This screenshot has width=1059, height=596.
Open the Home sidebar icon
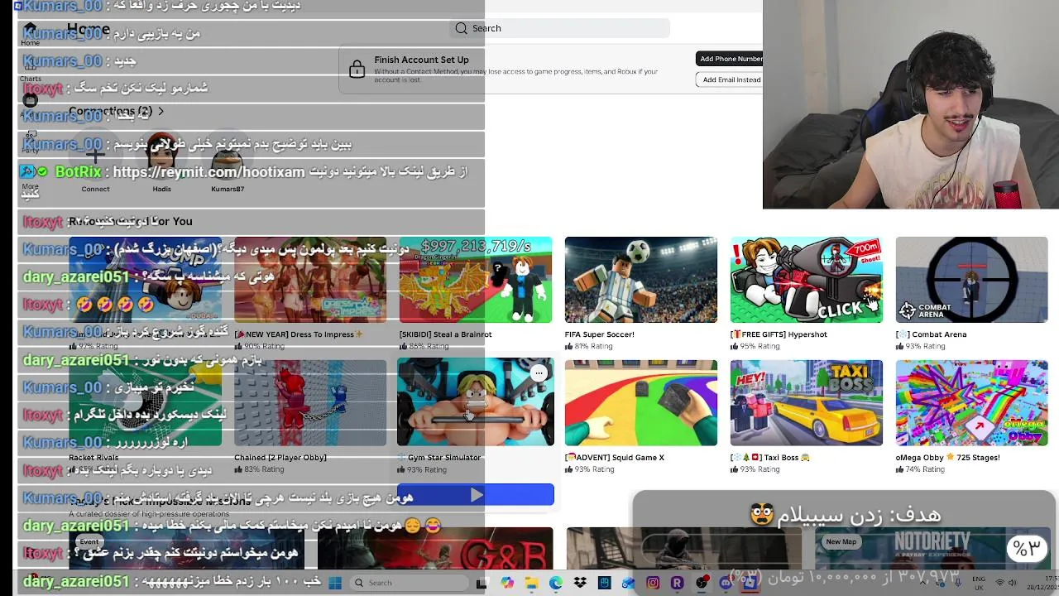[30, 33]
